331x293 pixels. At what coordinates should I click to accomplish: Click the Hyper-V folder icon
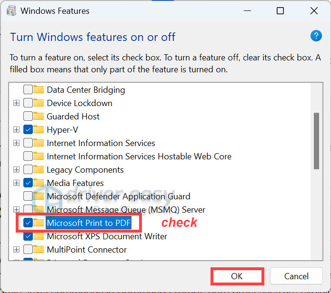[x=39, y=129]
